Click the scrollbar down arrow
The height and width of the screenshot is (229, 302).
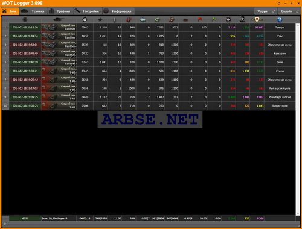coord(298,213)
